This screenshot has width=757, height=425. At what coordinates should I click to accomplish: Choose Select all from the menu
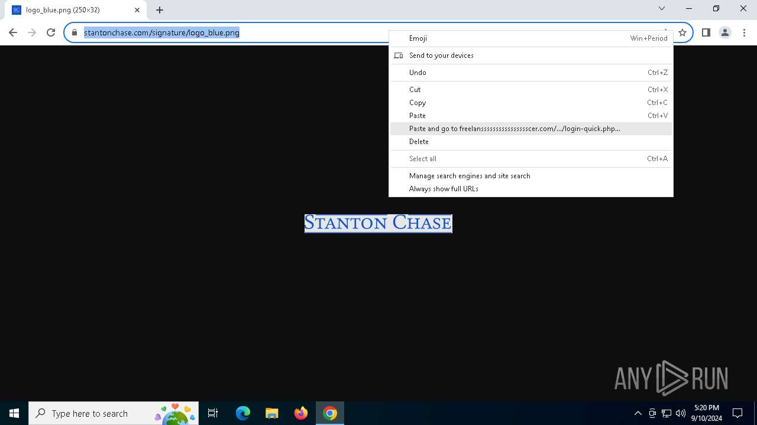(x=531, y=159)
